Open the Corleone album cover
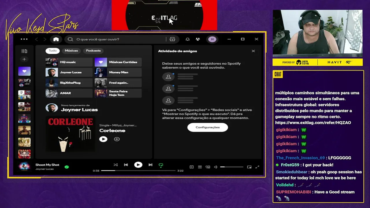This screenshot has width=370, height=208. click(70, 134)
